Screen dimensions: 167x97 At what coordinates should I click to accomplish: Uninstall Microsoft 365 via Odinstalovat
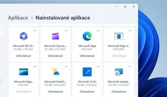24,56
